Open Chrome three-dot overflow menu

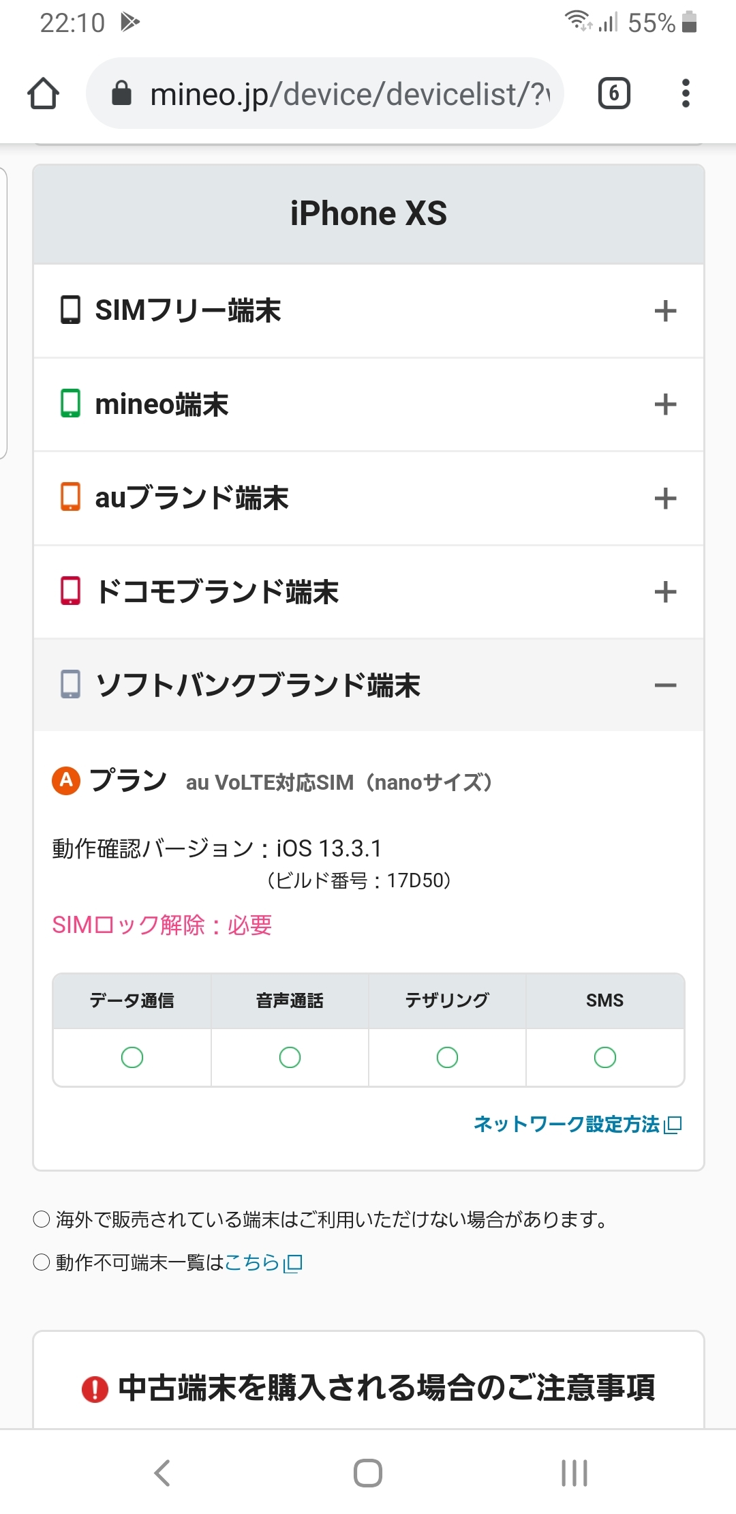coord(686,93)
